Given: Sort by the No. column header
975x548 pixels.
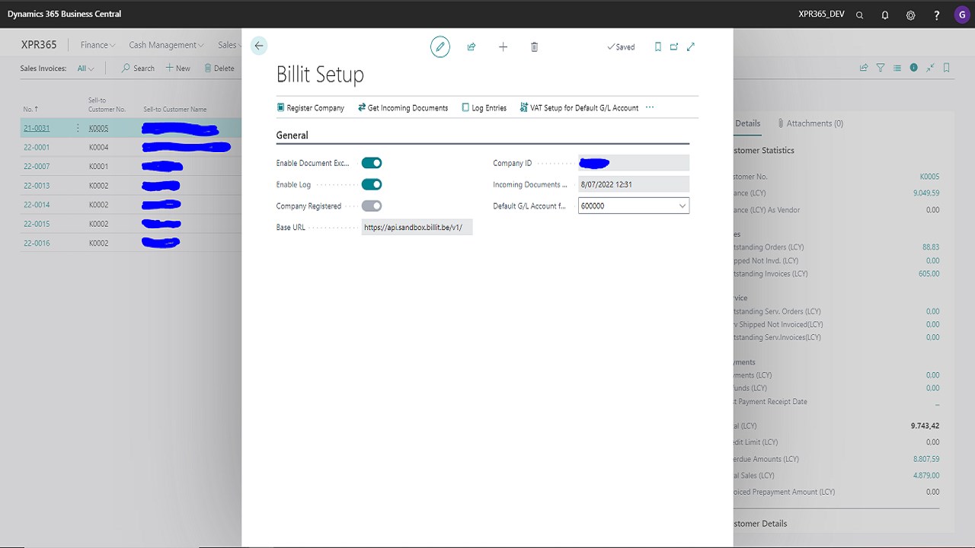Looking at the screenshot, I should (30, 110).
